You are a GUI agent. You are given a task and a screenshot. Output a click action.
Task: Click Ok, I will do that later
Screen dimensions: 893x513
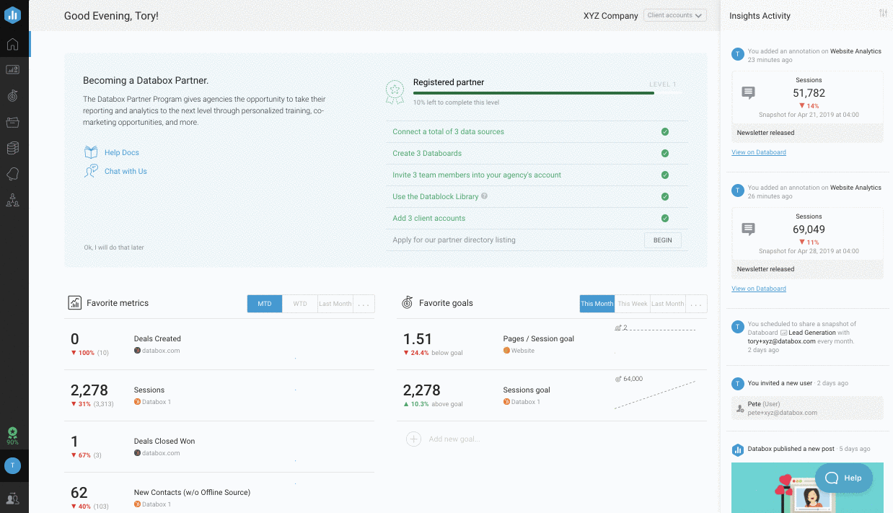114,247
